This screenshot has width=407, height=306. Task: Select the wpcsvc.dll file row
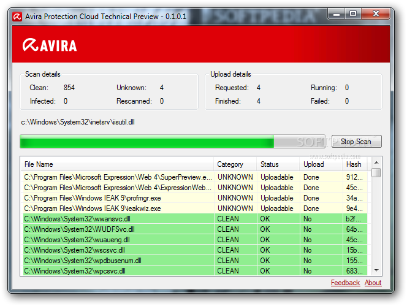click(195, 270)
